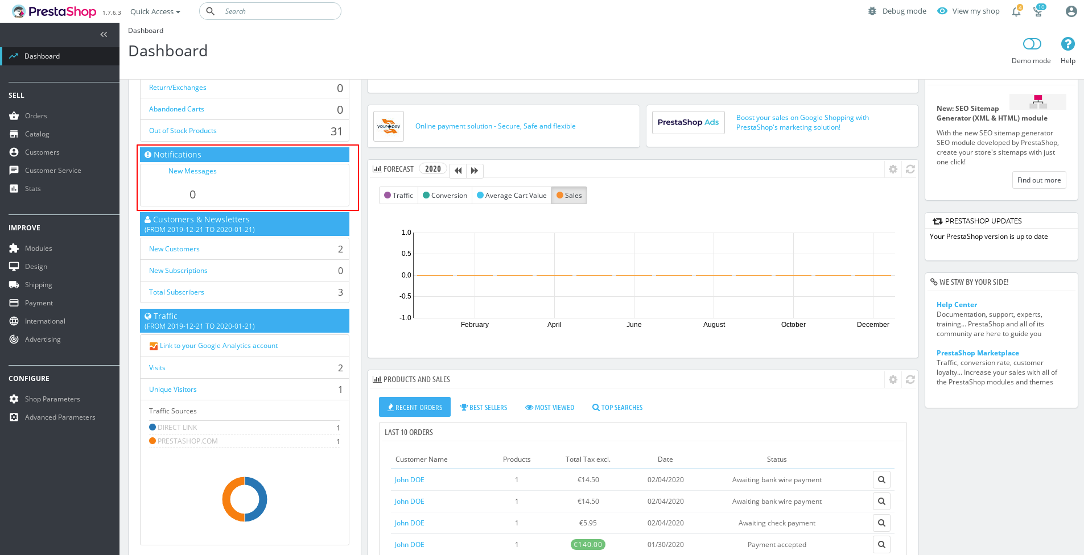The height and width of the screenshot is (555, 1084).
Task: Open Abandoned Carts link
Action: [176, 109]
